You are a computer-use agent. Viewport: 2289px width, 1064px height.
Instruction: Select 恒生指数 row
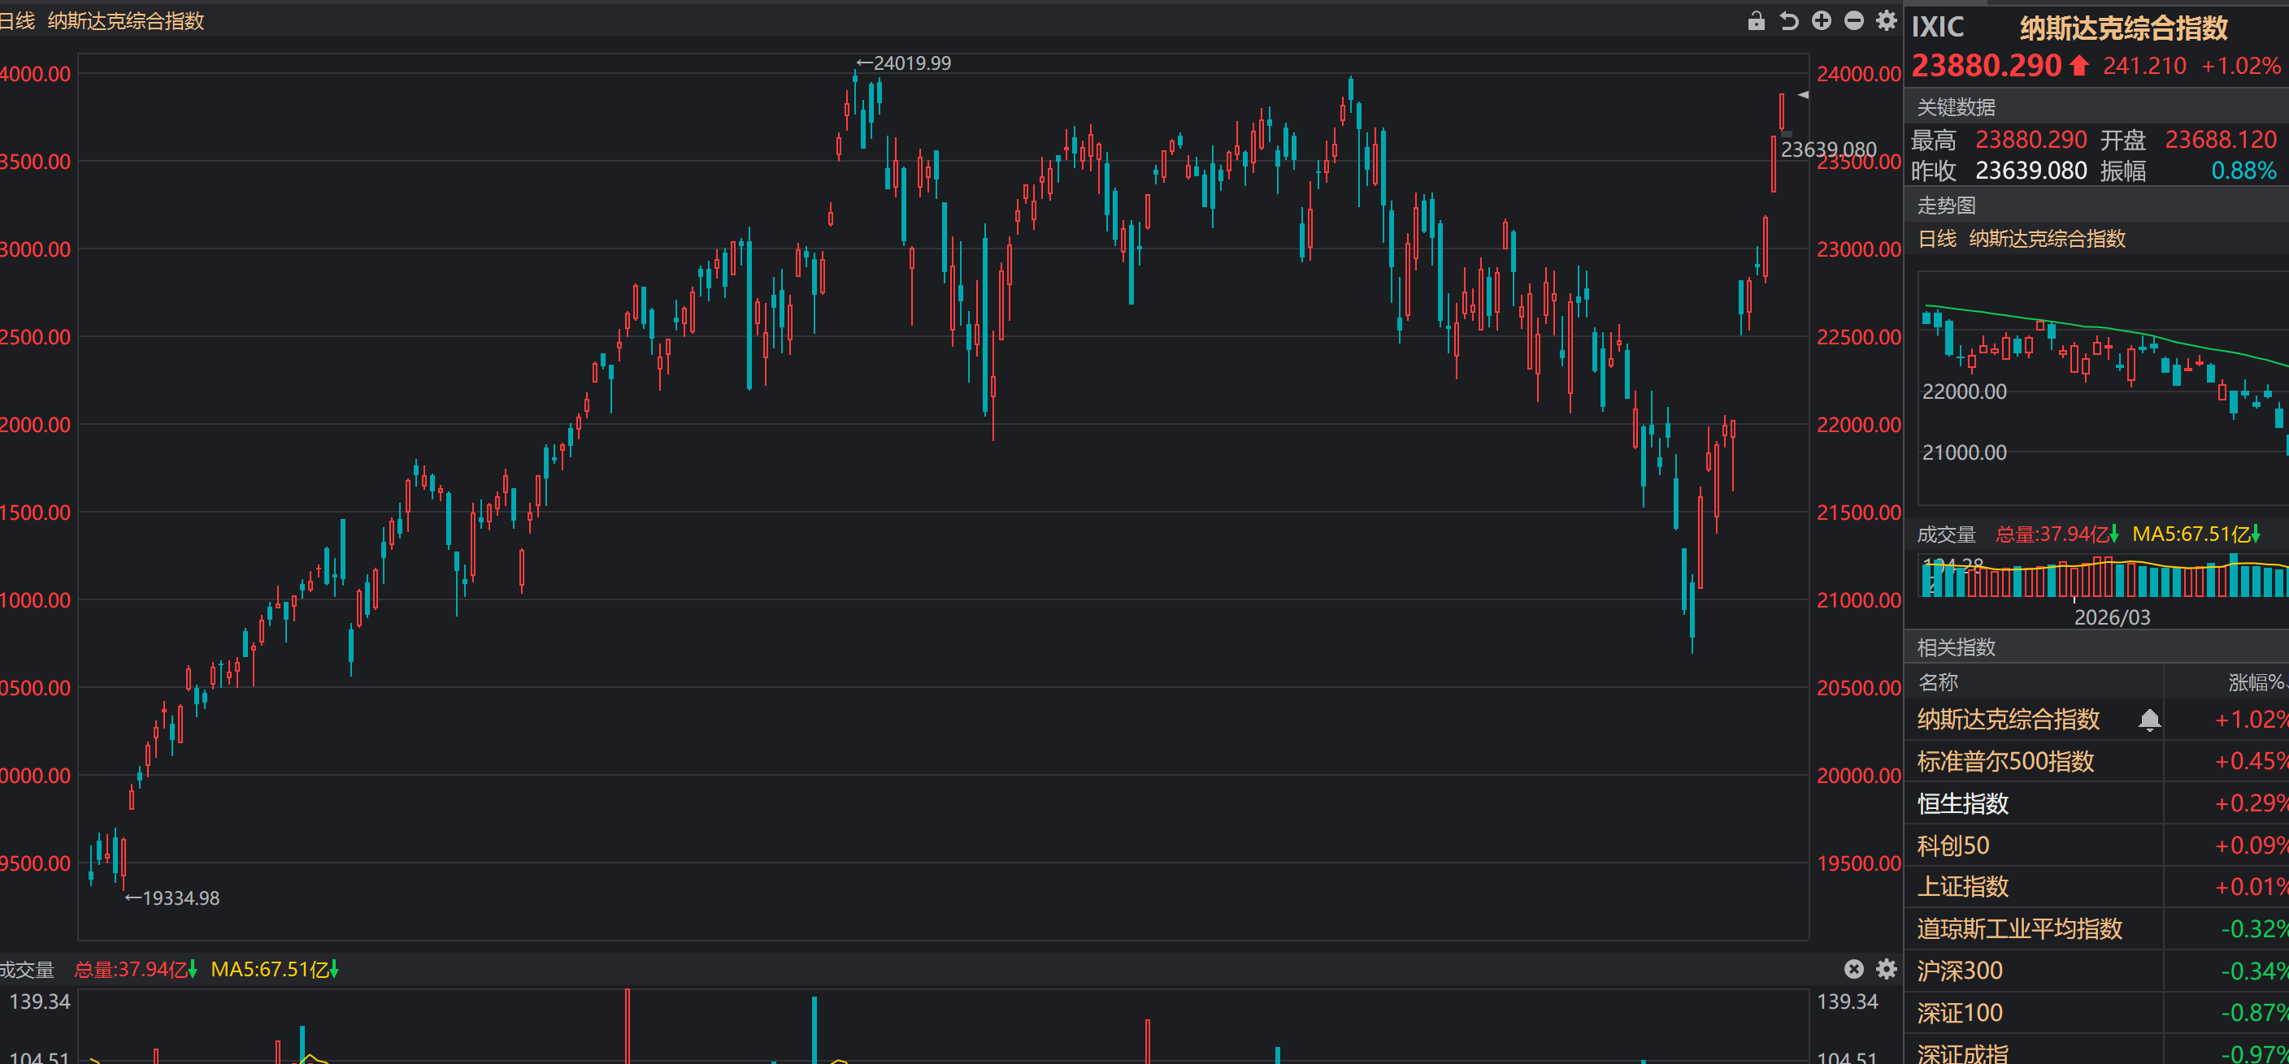click(1962, 803)
